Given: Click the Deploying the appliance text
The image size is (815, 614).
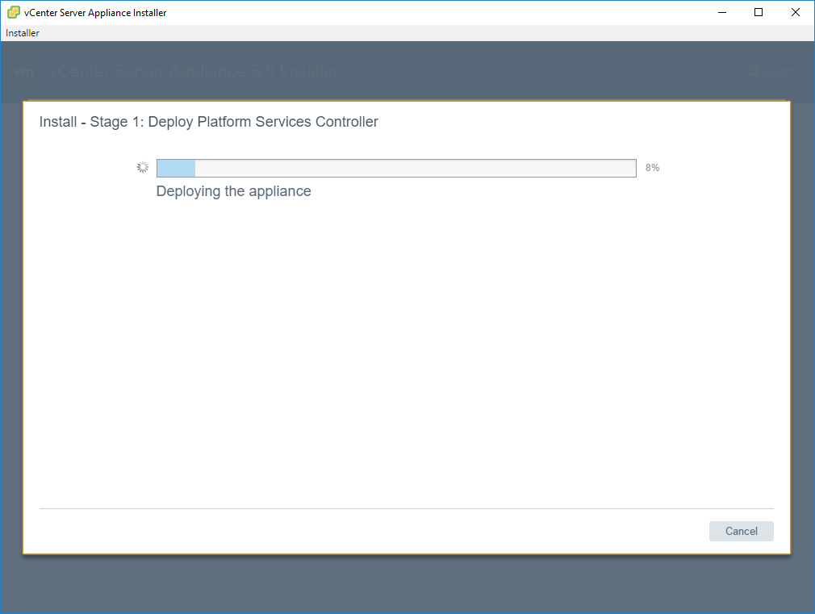Looking at the screenshot, I should click(x=233, y=191).
